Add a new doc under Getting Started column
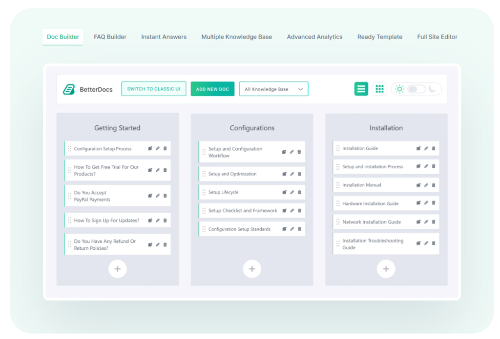This screenshot has width=500, height=339. click(117, 269)
